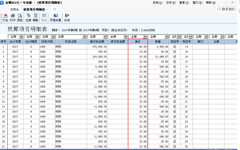
Task: Select row number 21 cell
Action: pos(3,147)
